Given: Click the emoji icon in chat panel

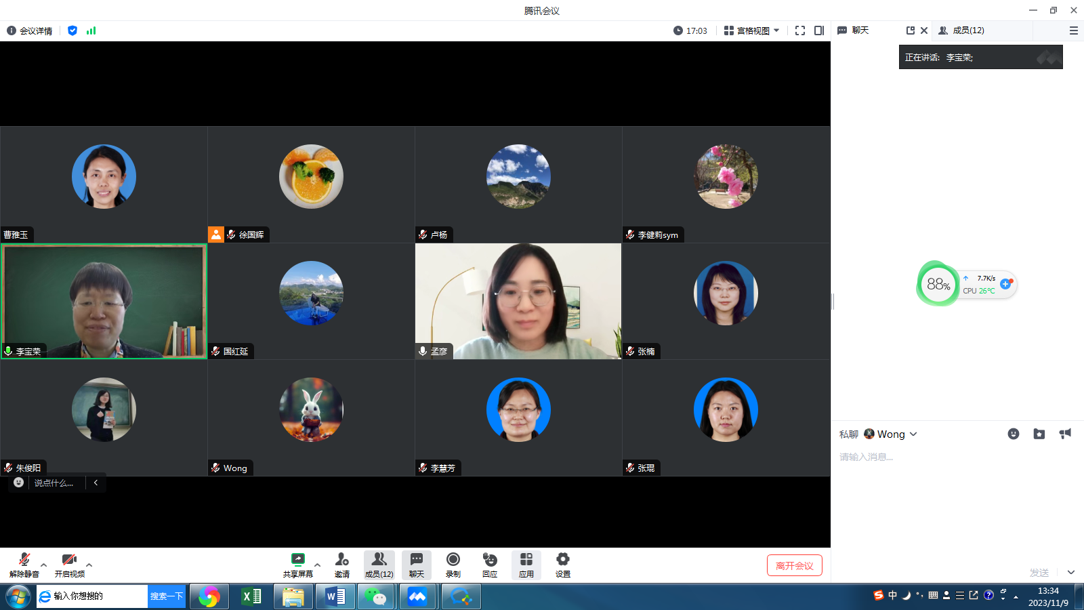Looking at the screenshot, I should 1014,434.
